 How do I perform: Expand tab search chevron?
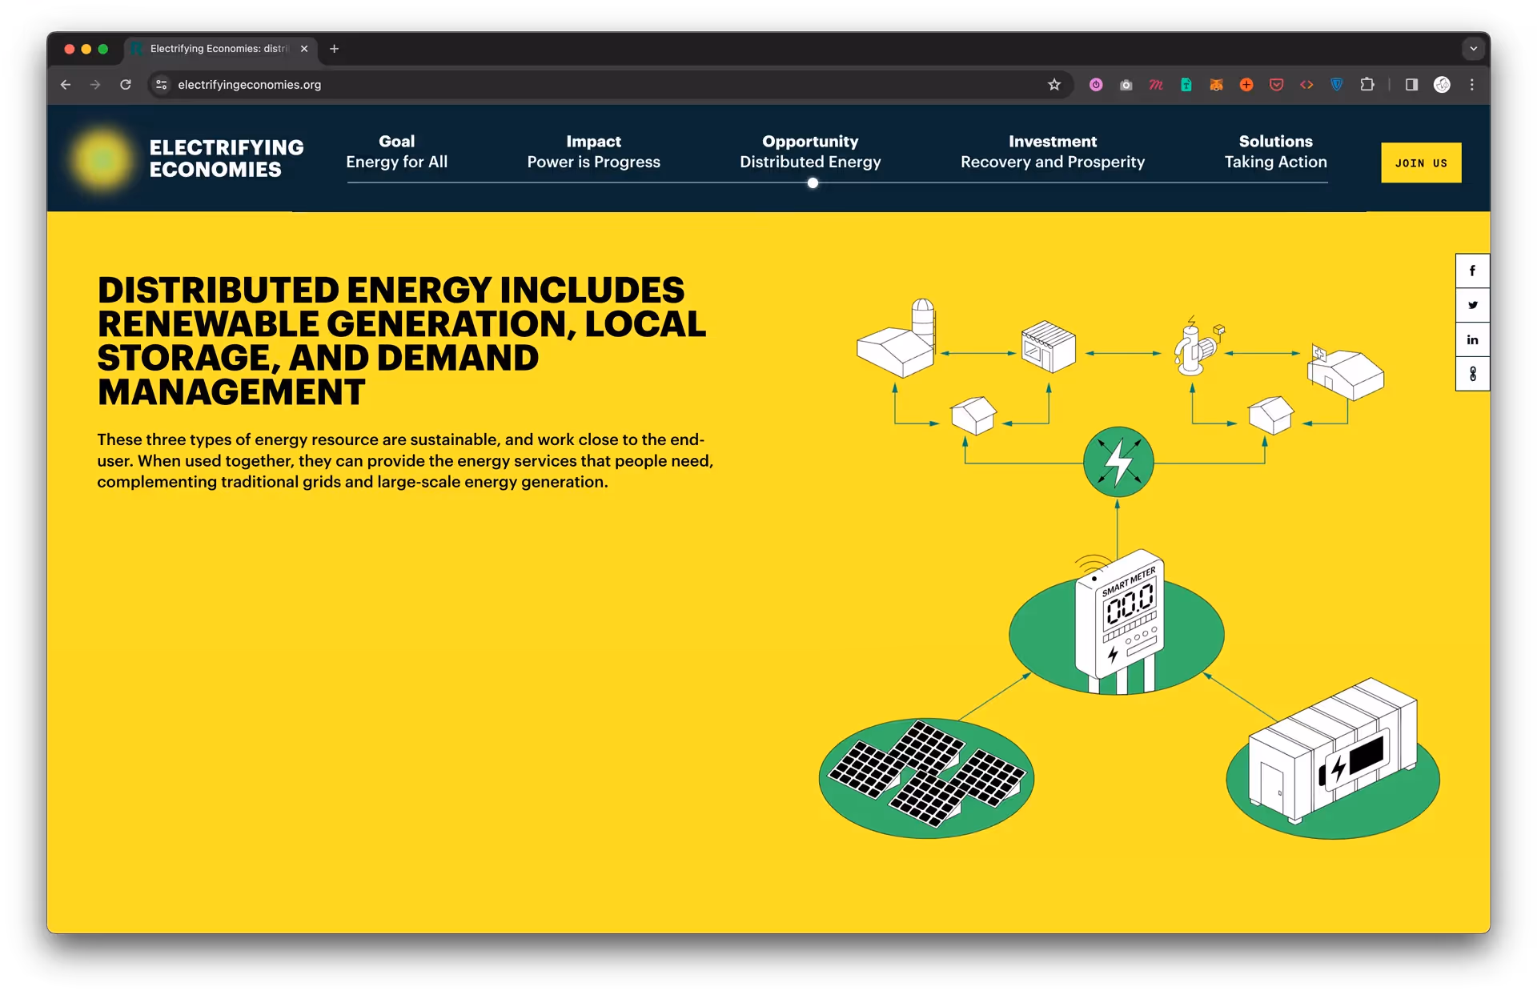[1473, 49]
